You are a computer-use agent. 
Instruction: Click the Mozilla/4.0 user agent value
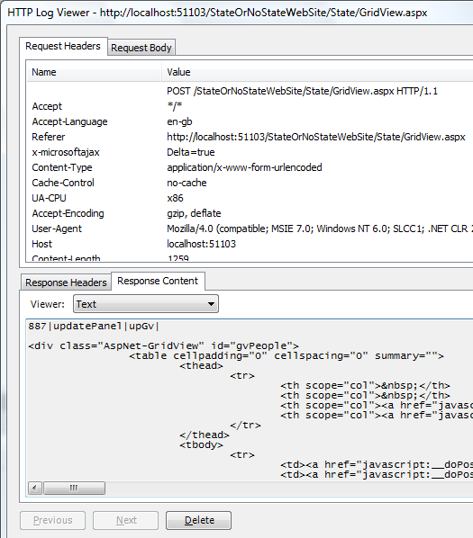[x=320, y=229]
